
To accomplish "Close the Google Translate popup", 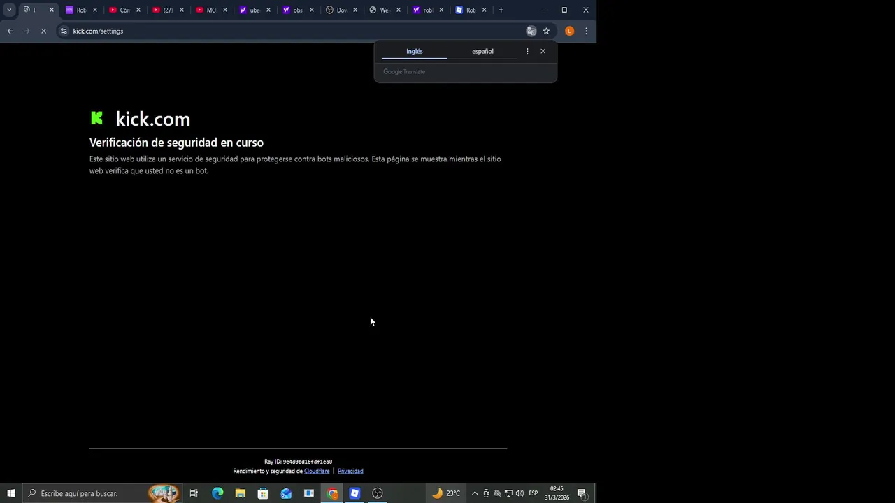I will (543, 51).
